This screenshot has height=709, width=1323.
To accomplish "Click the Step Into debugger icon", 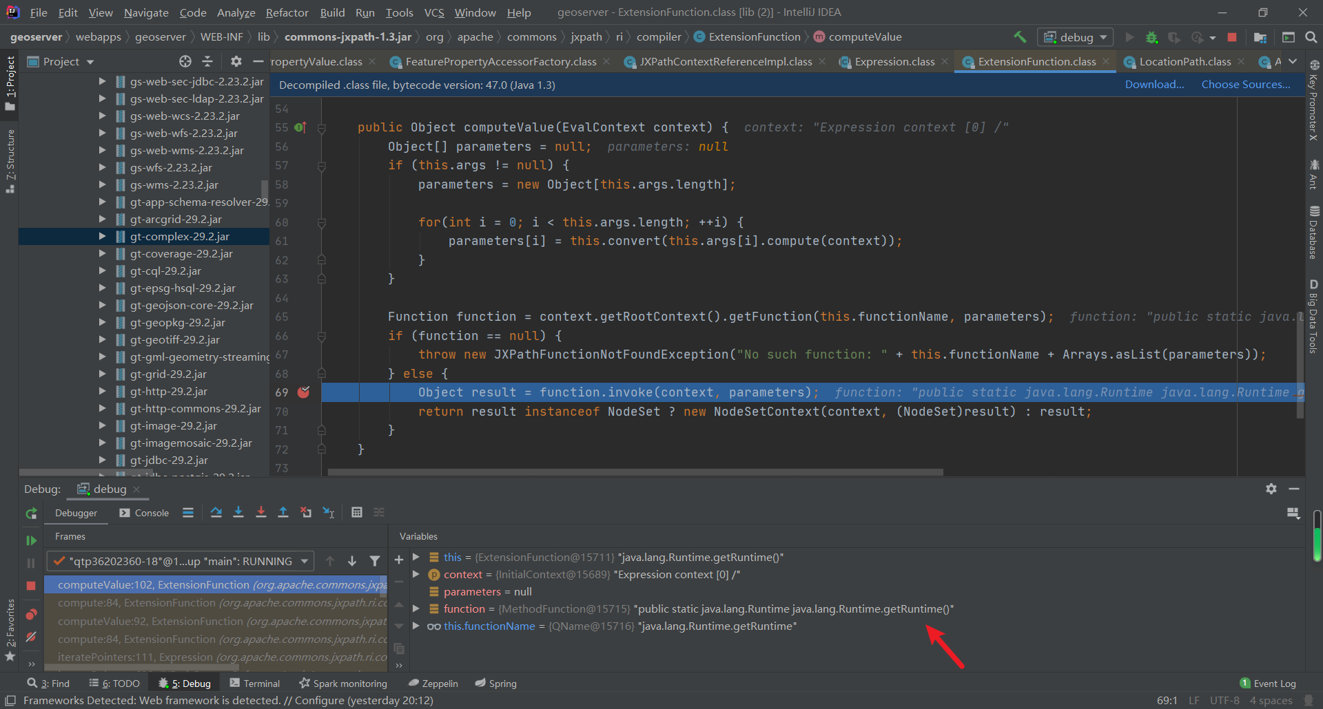I will pos(238,512).
